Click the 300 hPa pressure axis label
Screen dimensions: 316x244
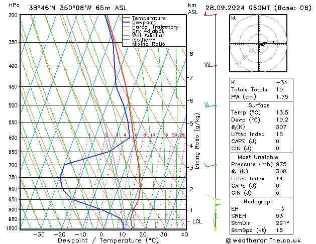(13, 15)
